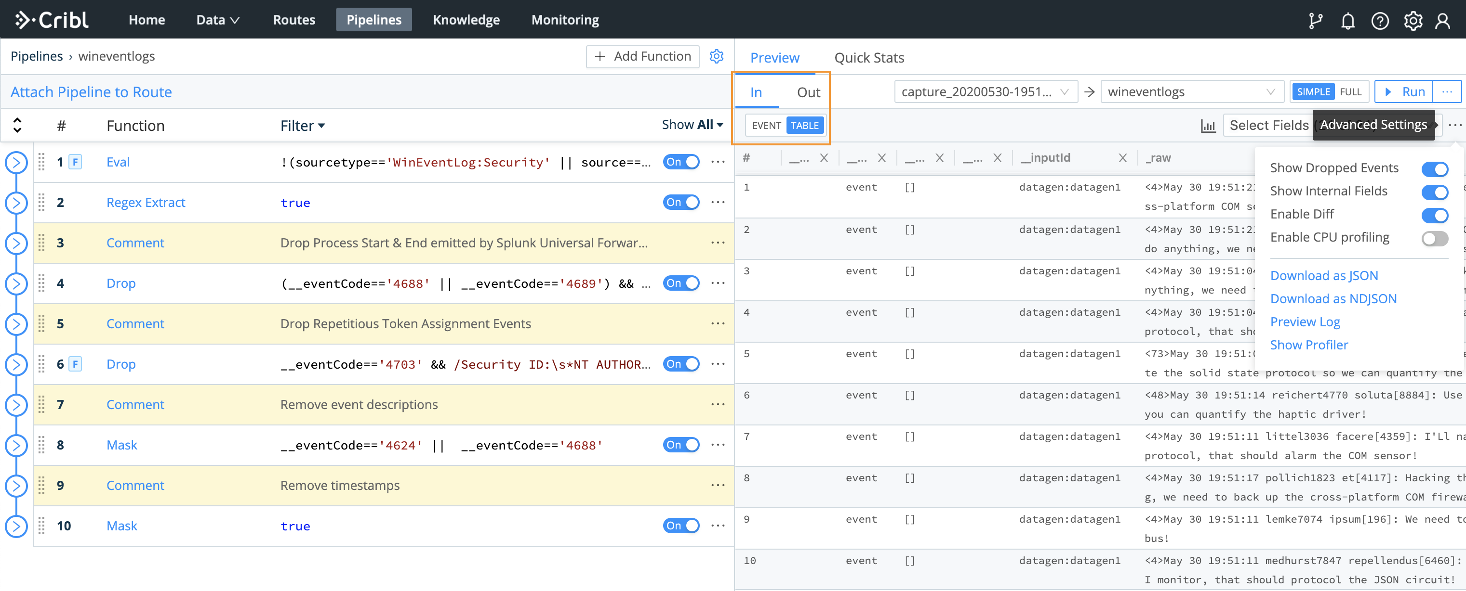Screen dimensions: 1466x591
Task: Switch to the Quick Stats tab
Action: [868, 57]
